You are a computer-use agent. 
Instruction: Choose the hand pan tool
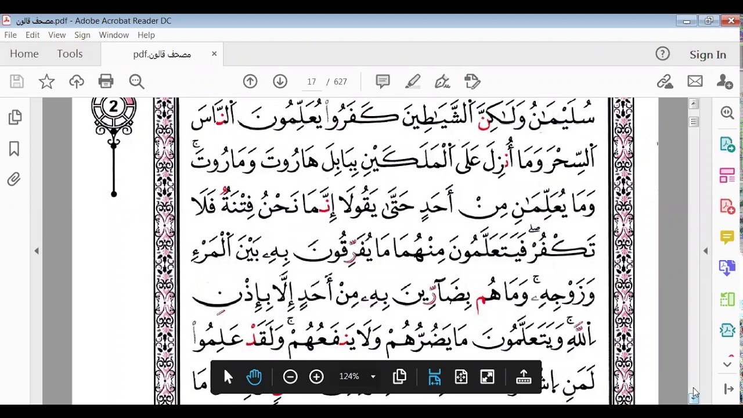(254, 377)
